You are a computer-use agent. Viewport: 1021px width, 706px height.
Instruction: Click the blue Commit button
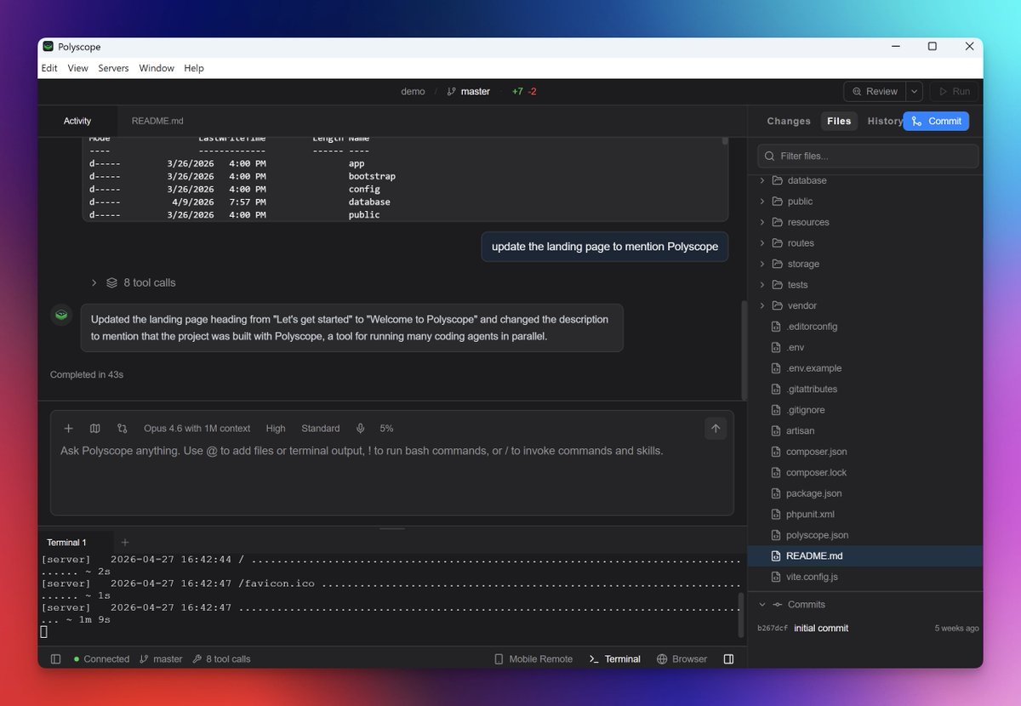tap(936, 121)
